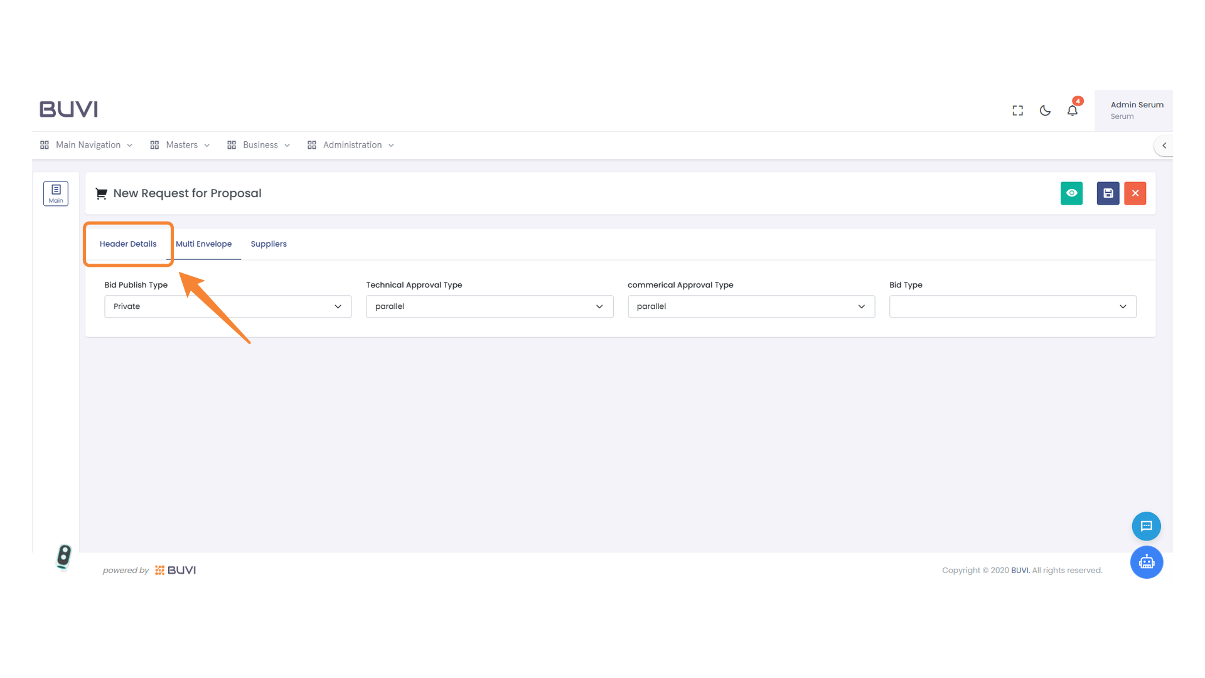This screenshot has width=1205, height=678.
Task: Open the Admin Serum profile section
Action: coord(1136,110)
